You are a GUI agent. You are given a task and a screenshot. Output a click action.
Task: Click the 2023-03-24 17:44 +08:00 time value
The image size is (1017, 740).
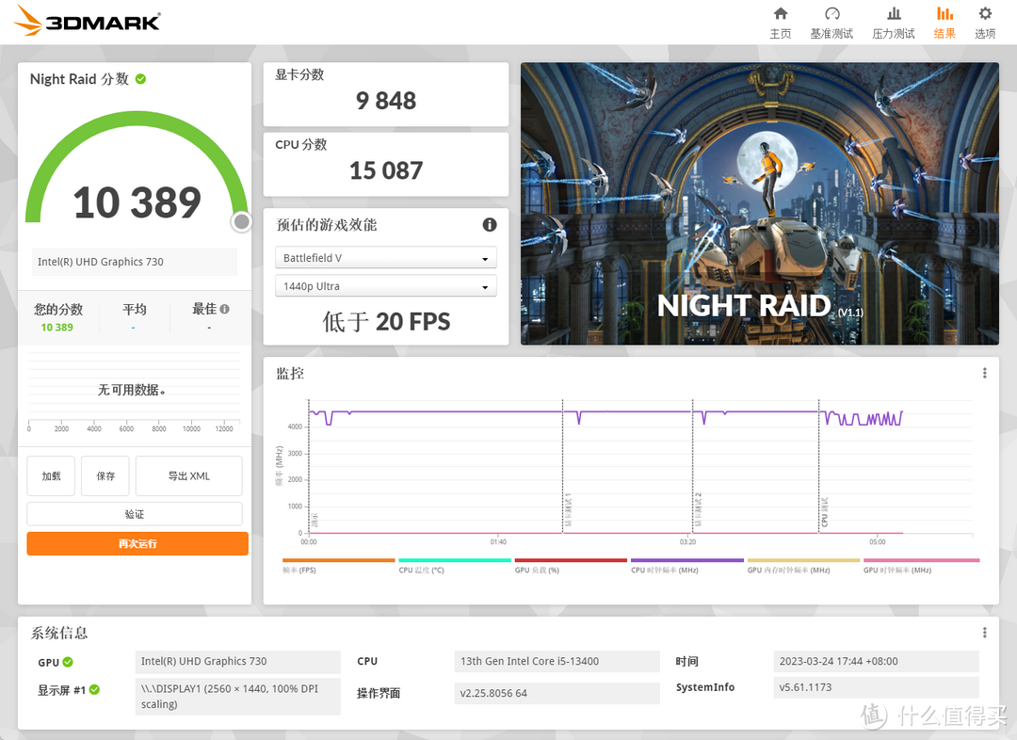pyautogui.click(x=877, y=661)
